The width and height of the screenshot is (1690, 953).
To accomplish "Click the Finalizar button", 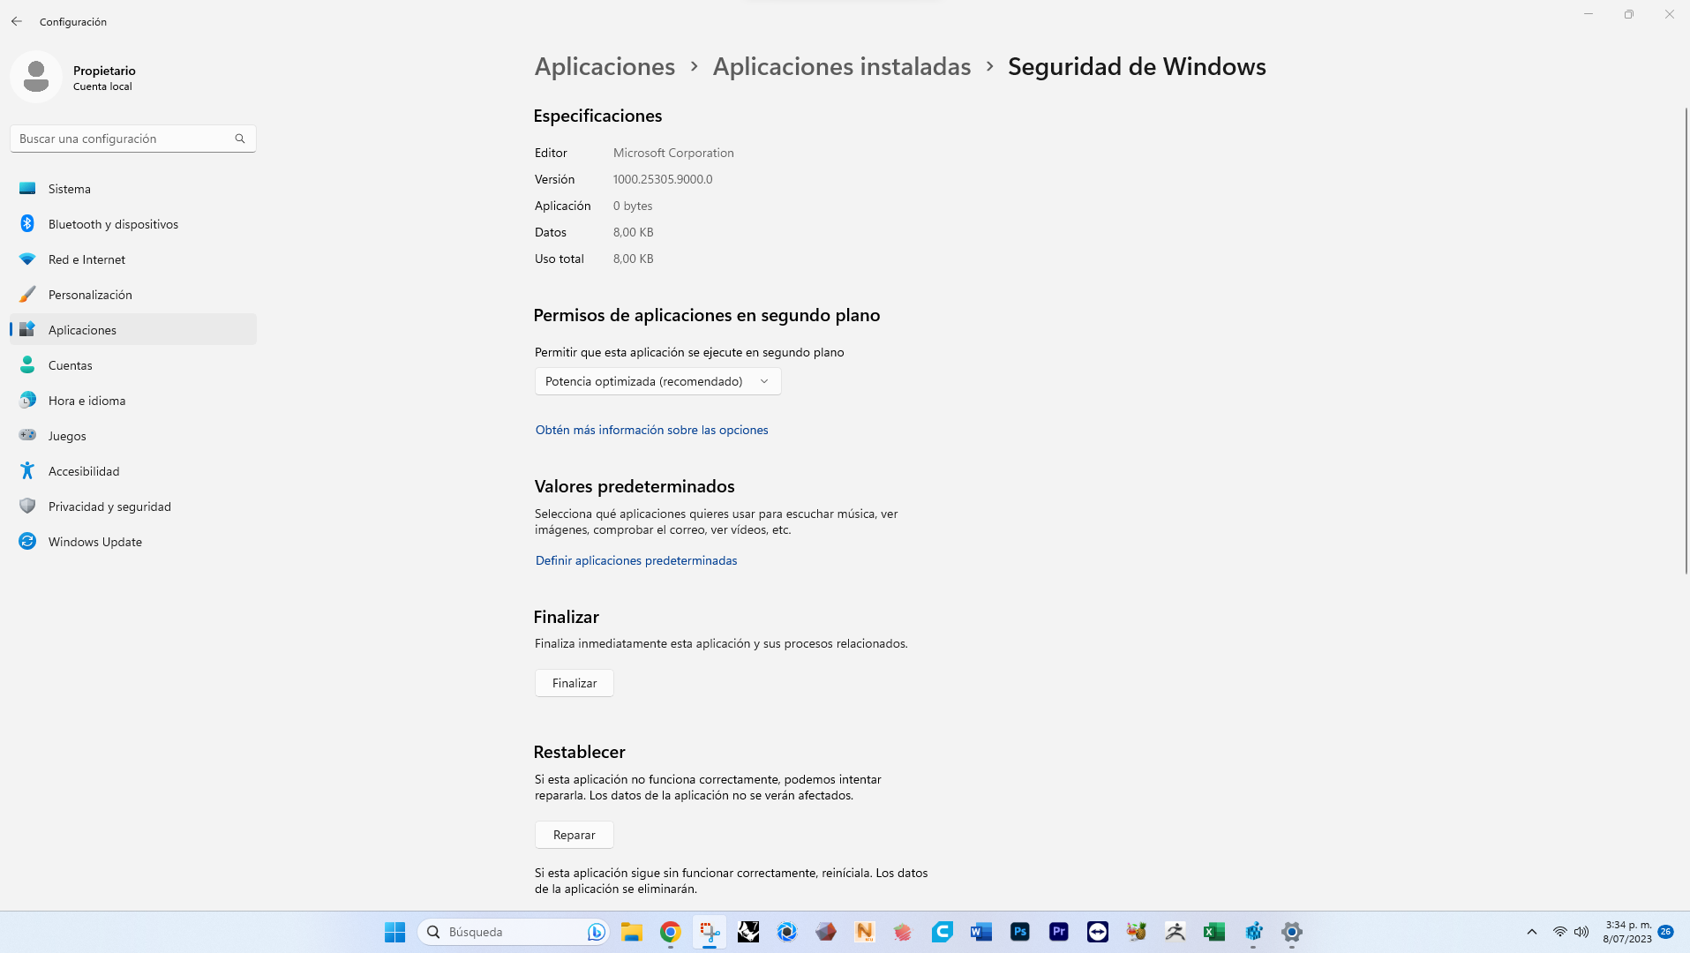I will pos(575,683).
